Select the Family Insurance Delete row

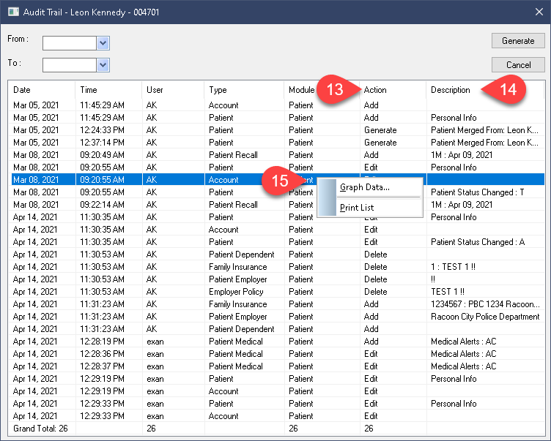pyautogui.click(x=277, y=267)
